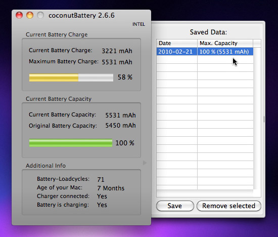
Task: Click the yellow minimize window button
Action: (30, 15)
